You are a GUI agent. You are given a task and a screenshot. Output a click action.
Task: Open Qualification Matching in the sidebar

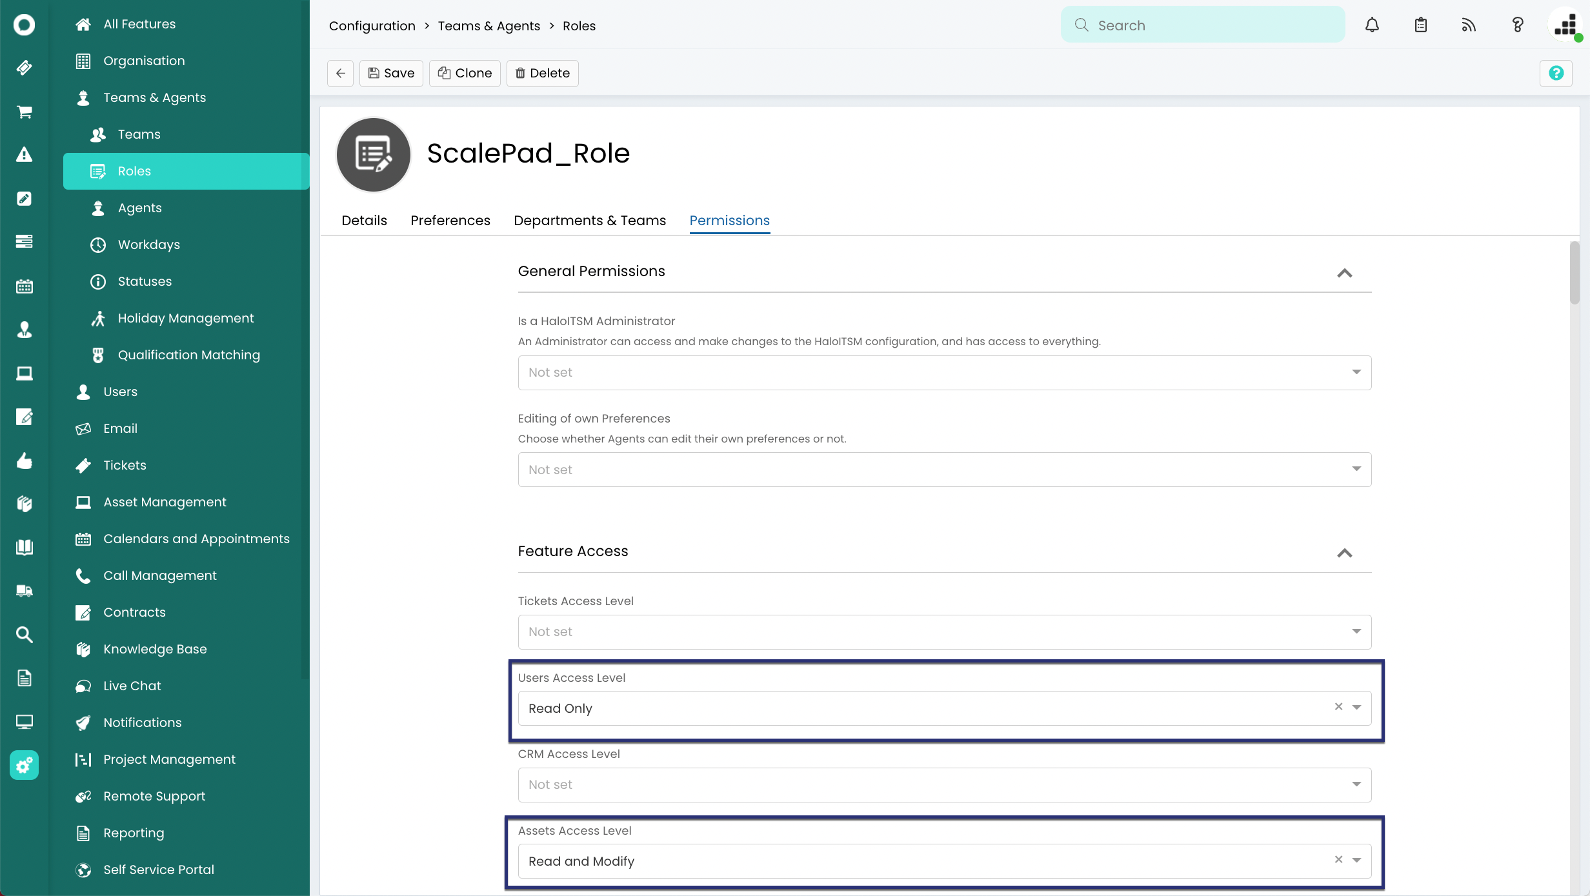click(186, 355)
